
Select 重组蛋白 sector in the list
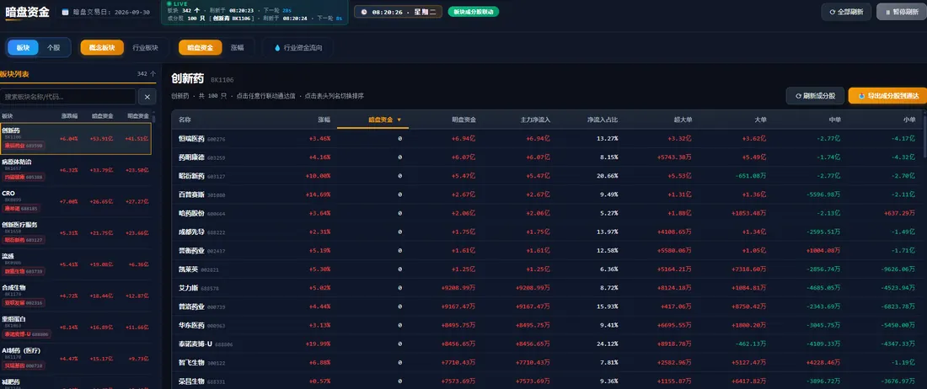pyautogui.click(x=76, y=327)
